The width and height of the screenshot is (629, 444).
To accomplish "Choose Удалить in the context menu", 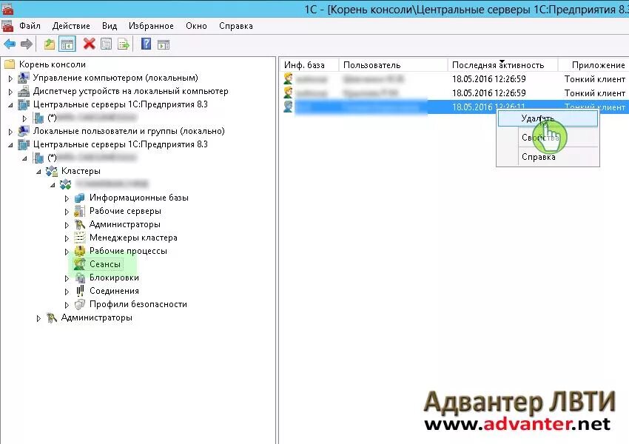I will pyautogui.click(x=548, y=118).
